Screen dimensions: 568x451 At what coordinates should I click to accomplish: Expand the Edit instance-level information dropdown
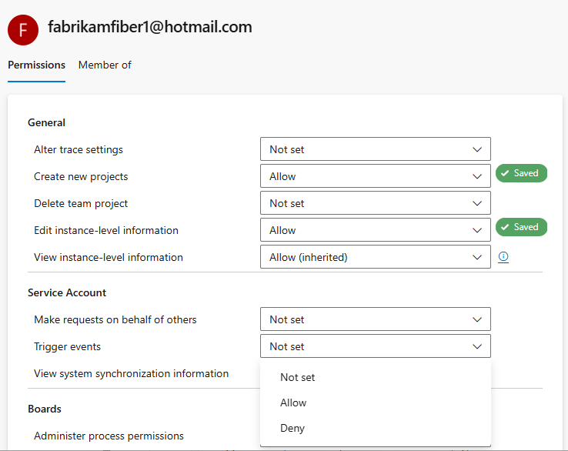pyautogui.click(x=375, y=230)
